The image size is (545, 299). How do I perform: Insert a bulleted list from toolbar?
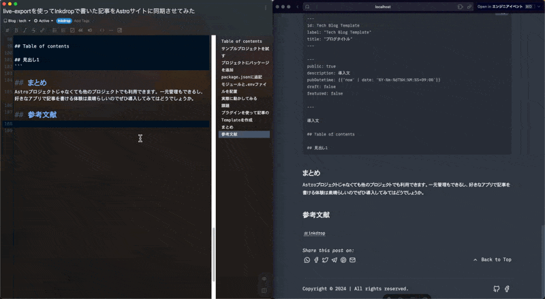54,30
